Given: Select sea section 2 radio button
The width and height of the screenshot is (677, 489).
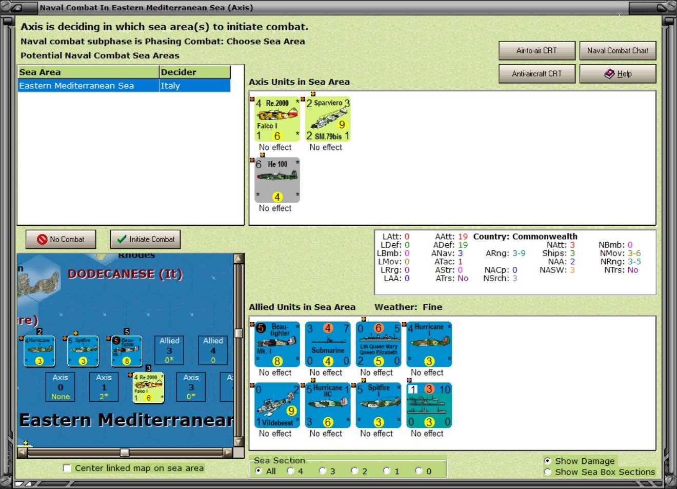Looking at the screenshot, I should [x=354, y=471].
